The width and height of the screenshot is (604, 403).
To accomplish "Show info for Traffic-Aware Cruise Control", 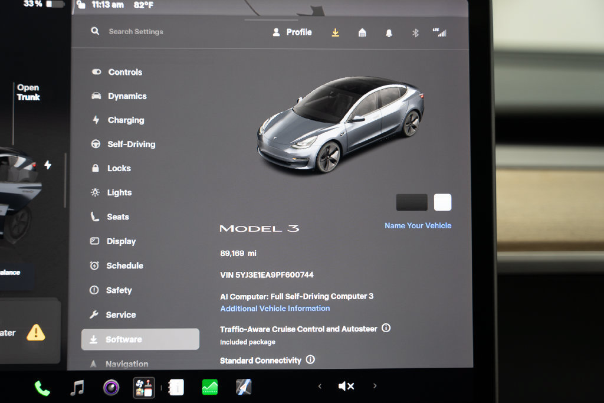I will [386, 328].
